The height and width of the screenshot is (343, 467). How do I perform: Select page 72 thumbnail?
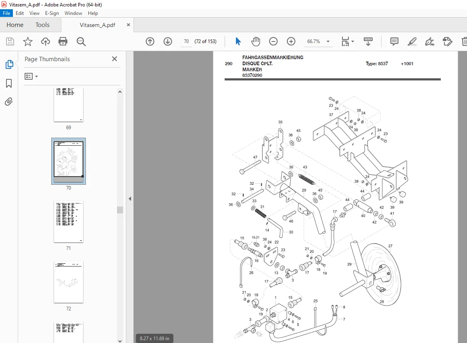pyautogui.click(x=69, y=282)
